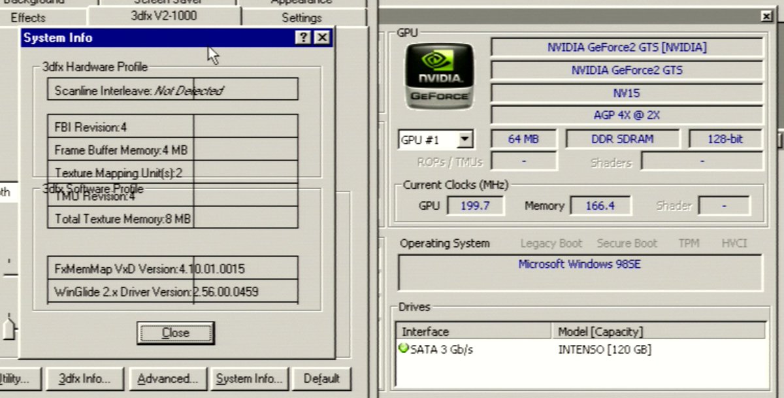
Task: Click the Total Texture Memory:8 MB row
Action: pyautogui.click(x=172, y=218)
